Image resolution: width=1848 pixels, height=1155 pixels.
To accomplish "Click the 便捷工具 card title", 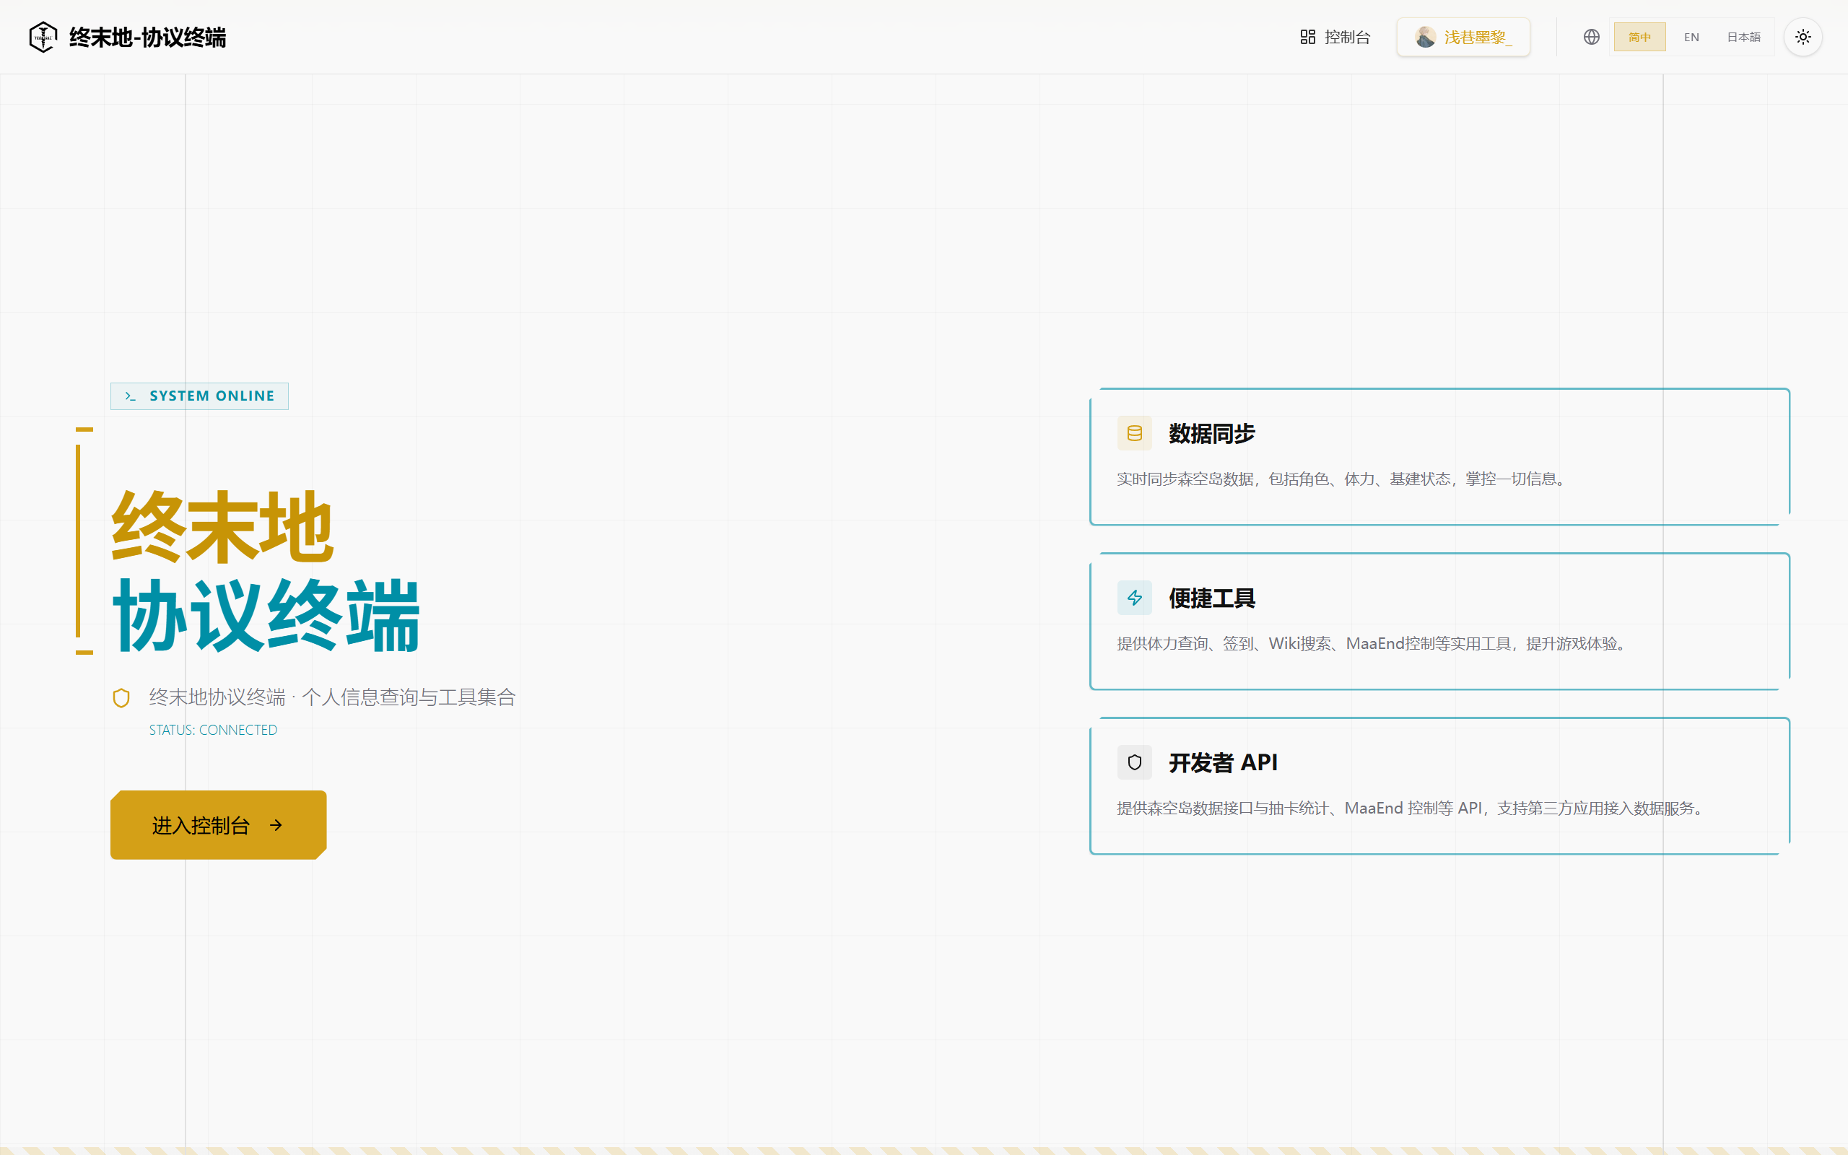I will pos(1212,598).
